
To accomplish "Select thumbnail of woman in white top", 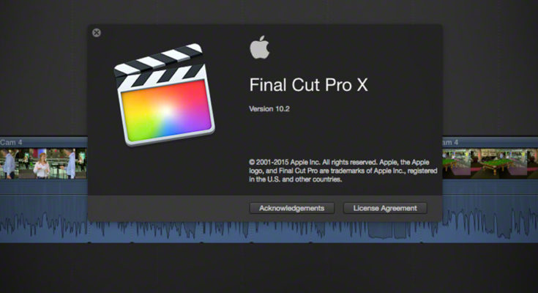I will point(42,164).
